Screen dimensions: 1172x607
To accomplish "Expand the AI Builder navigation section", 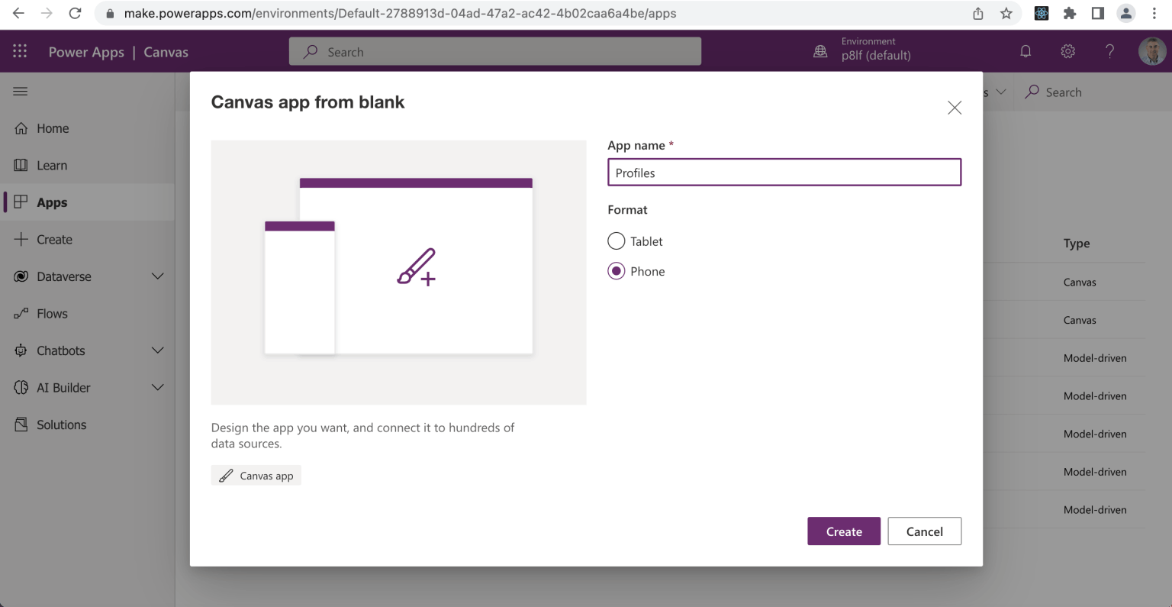I will (158, 387).
